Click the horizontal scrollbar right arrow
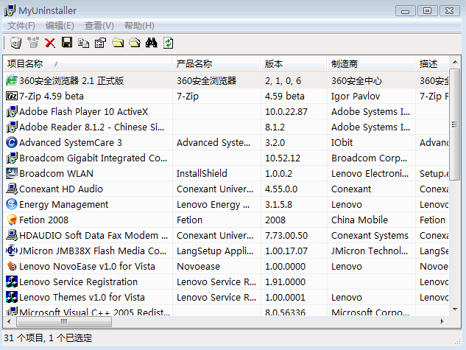The width and height of the screenshot is (466, 350). 442,321
